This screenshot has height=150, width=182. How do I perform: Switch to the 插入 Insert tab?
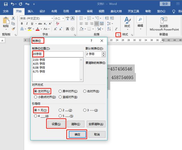[30, 11]
